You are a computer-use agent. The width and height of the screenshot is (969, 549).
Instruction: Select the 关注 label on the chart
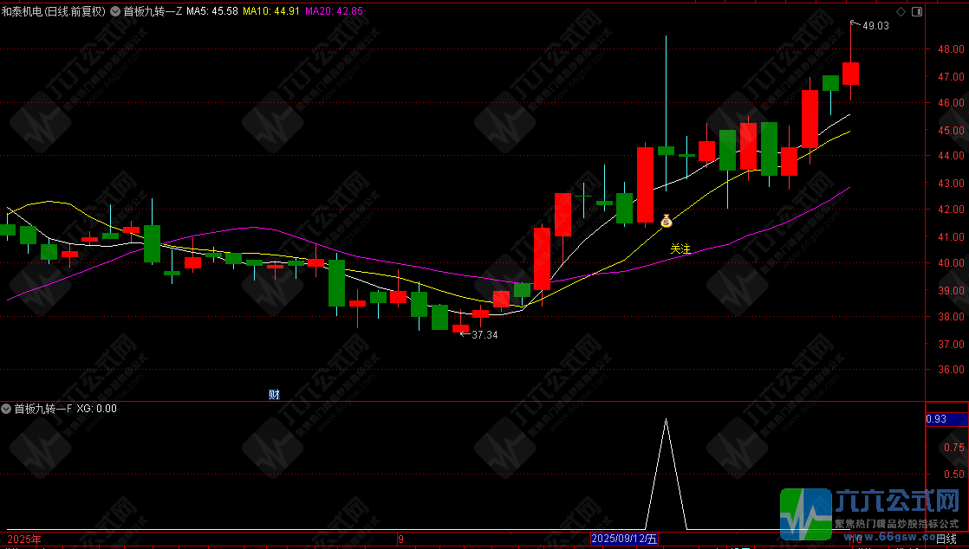[x=680, y=249]
